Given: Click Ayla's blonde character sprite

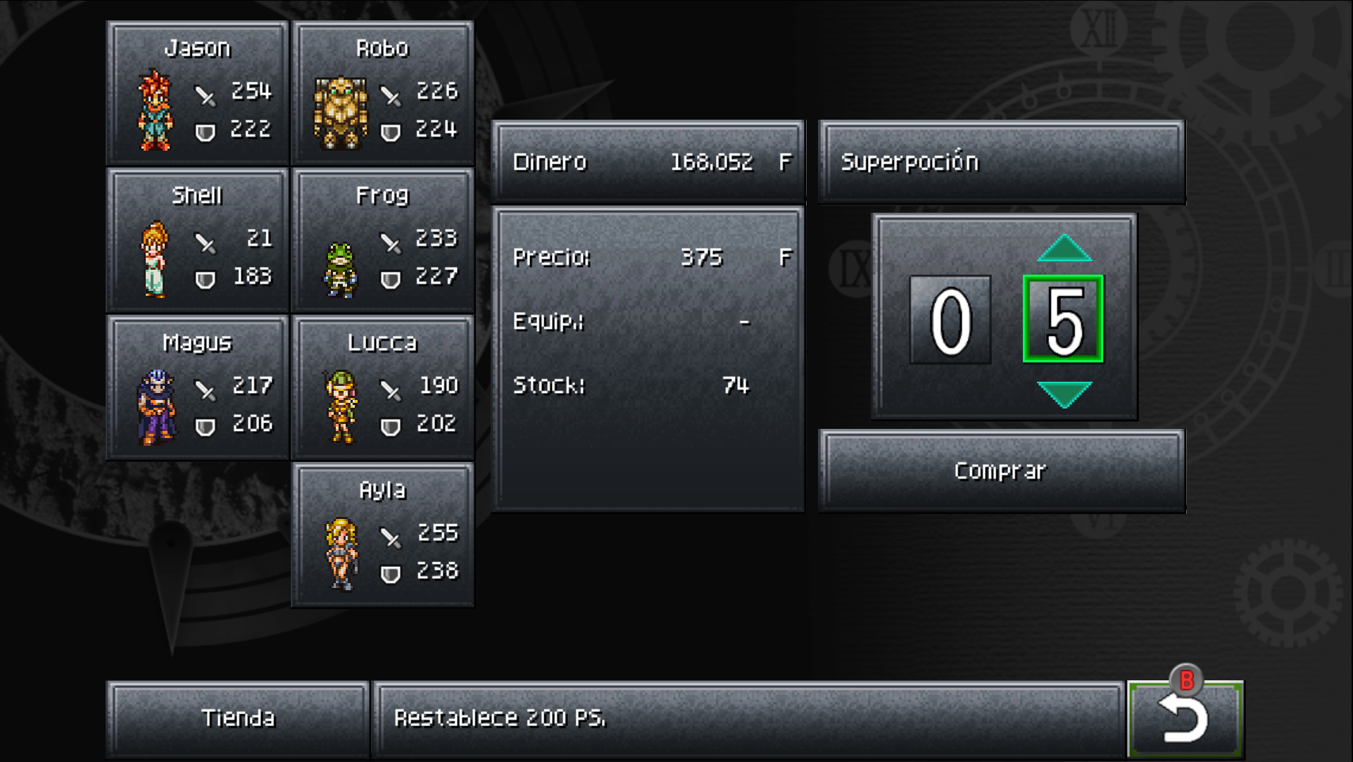Looking at the screenshot, I should pyautogui.click(x=341, y=554).
